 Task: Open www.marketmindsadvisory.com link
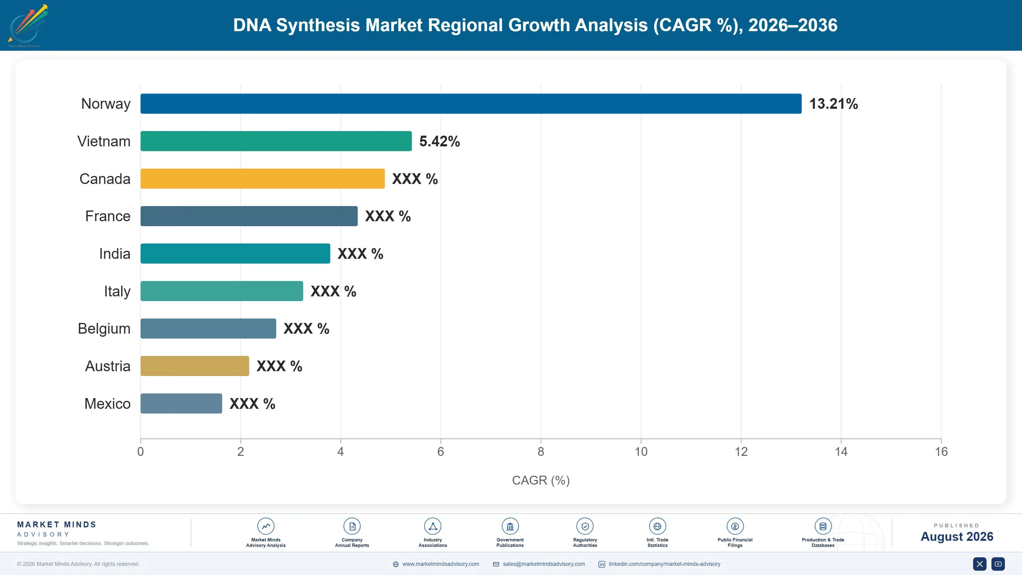[441, 564]
